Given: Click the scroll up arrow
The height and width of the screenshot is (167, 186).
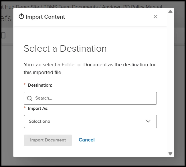Looking at the screenshot, I should tap(171, 11).
